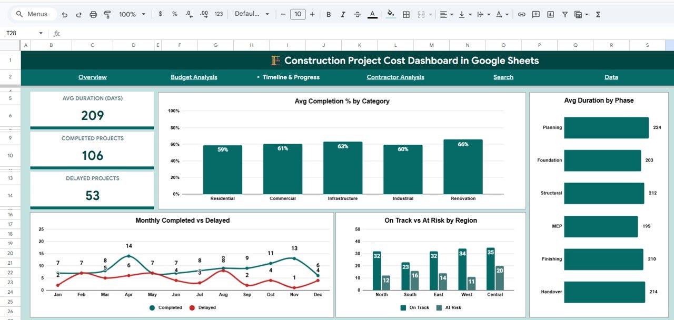Click the text color swatch
This screenshot has width=674, height=320.
372,14
